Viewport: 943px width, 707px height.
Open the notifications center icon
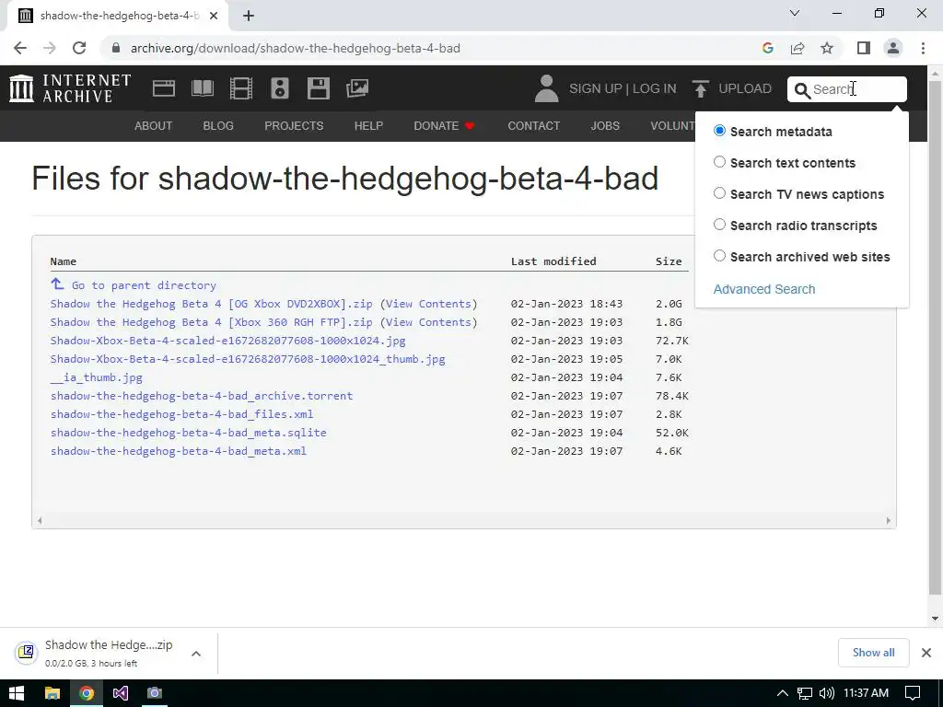[913, 693]
